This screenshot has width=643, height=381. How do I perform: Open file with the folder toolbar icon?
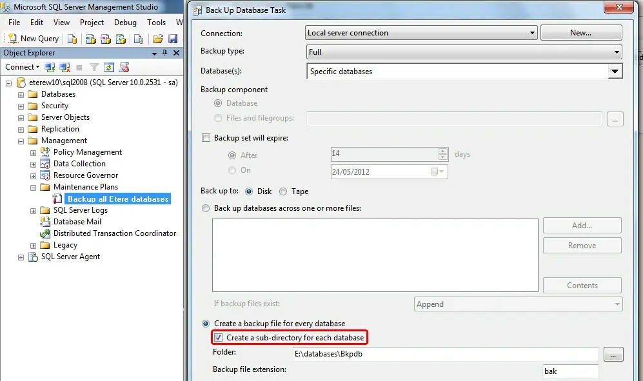point(157,39)
